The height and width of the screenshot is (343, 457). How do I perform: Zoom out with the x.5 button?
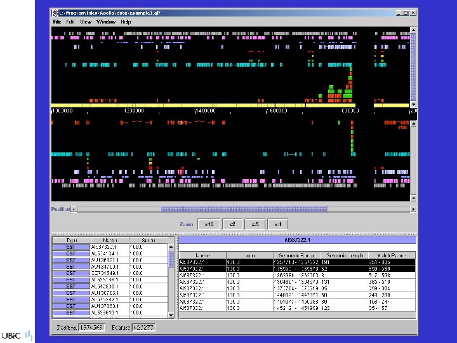click(255, 224)
